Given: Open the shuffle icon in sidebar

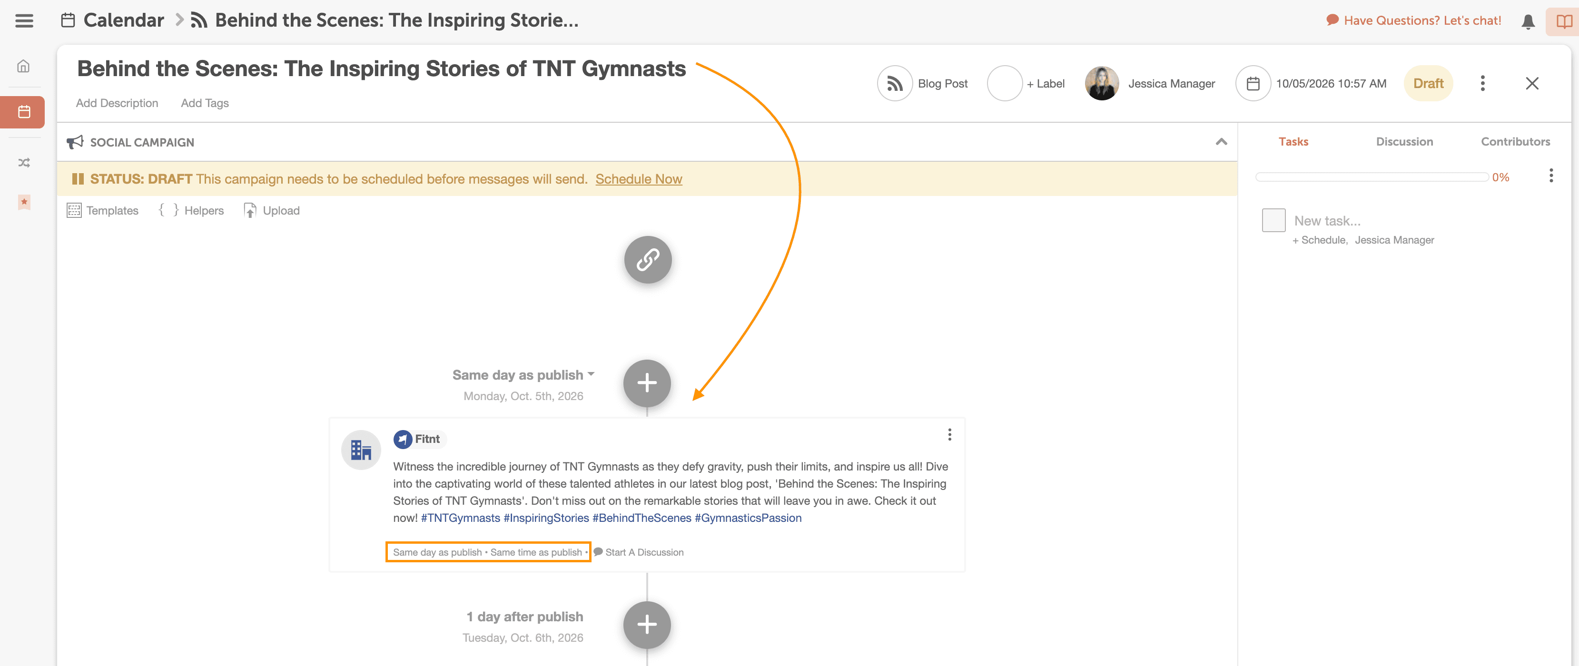Looking at the screenshot, I should coord(24,162).
